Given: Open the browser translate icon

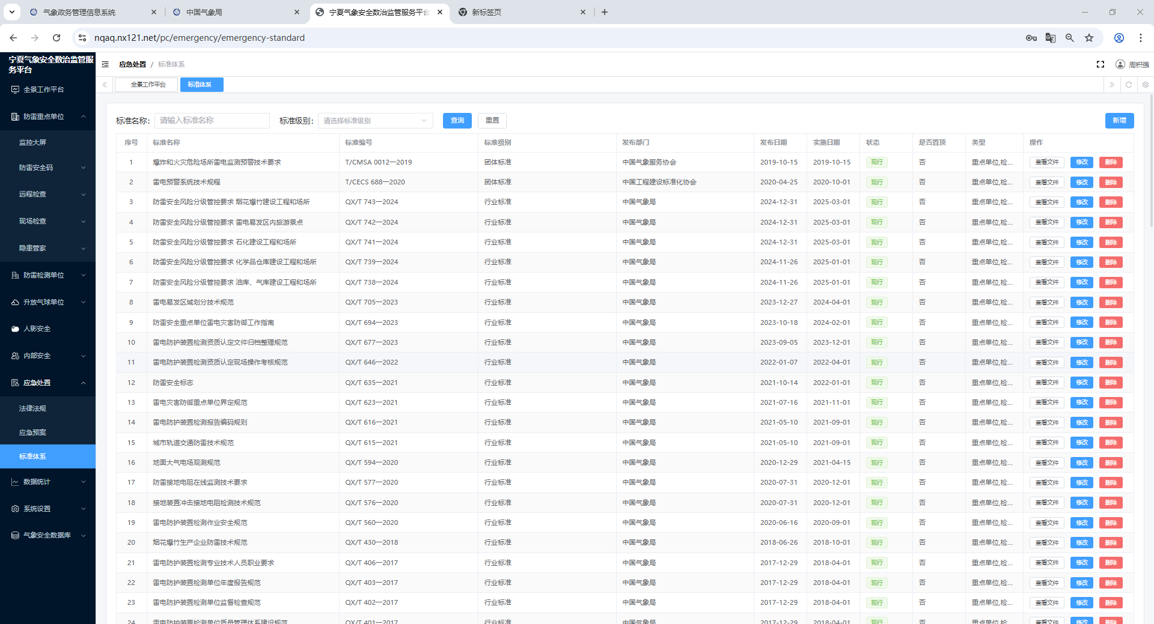Looking at the screenshot, I should coord(1050,38).
